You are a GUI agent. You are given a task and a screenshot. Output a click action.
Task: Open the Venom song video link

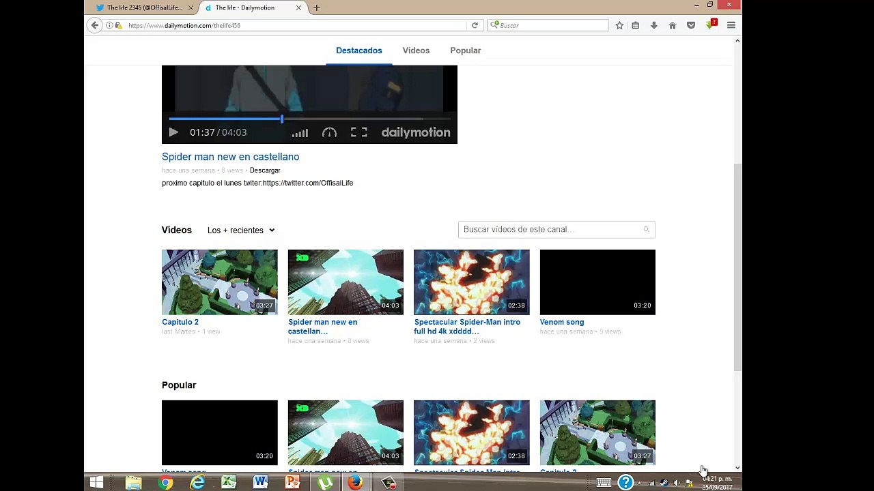[562, 322]
